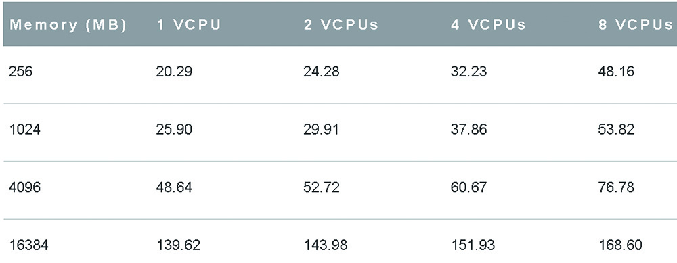Select the 4 VCPUs column header
The width and height of the screenshot is (677, 263).
point(488,25)
